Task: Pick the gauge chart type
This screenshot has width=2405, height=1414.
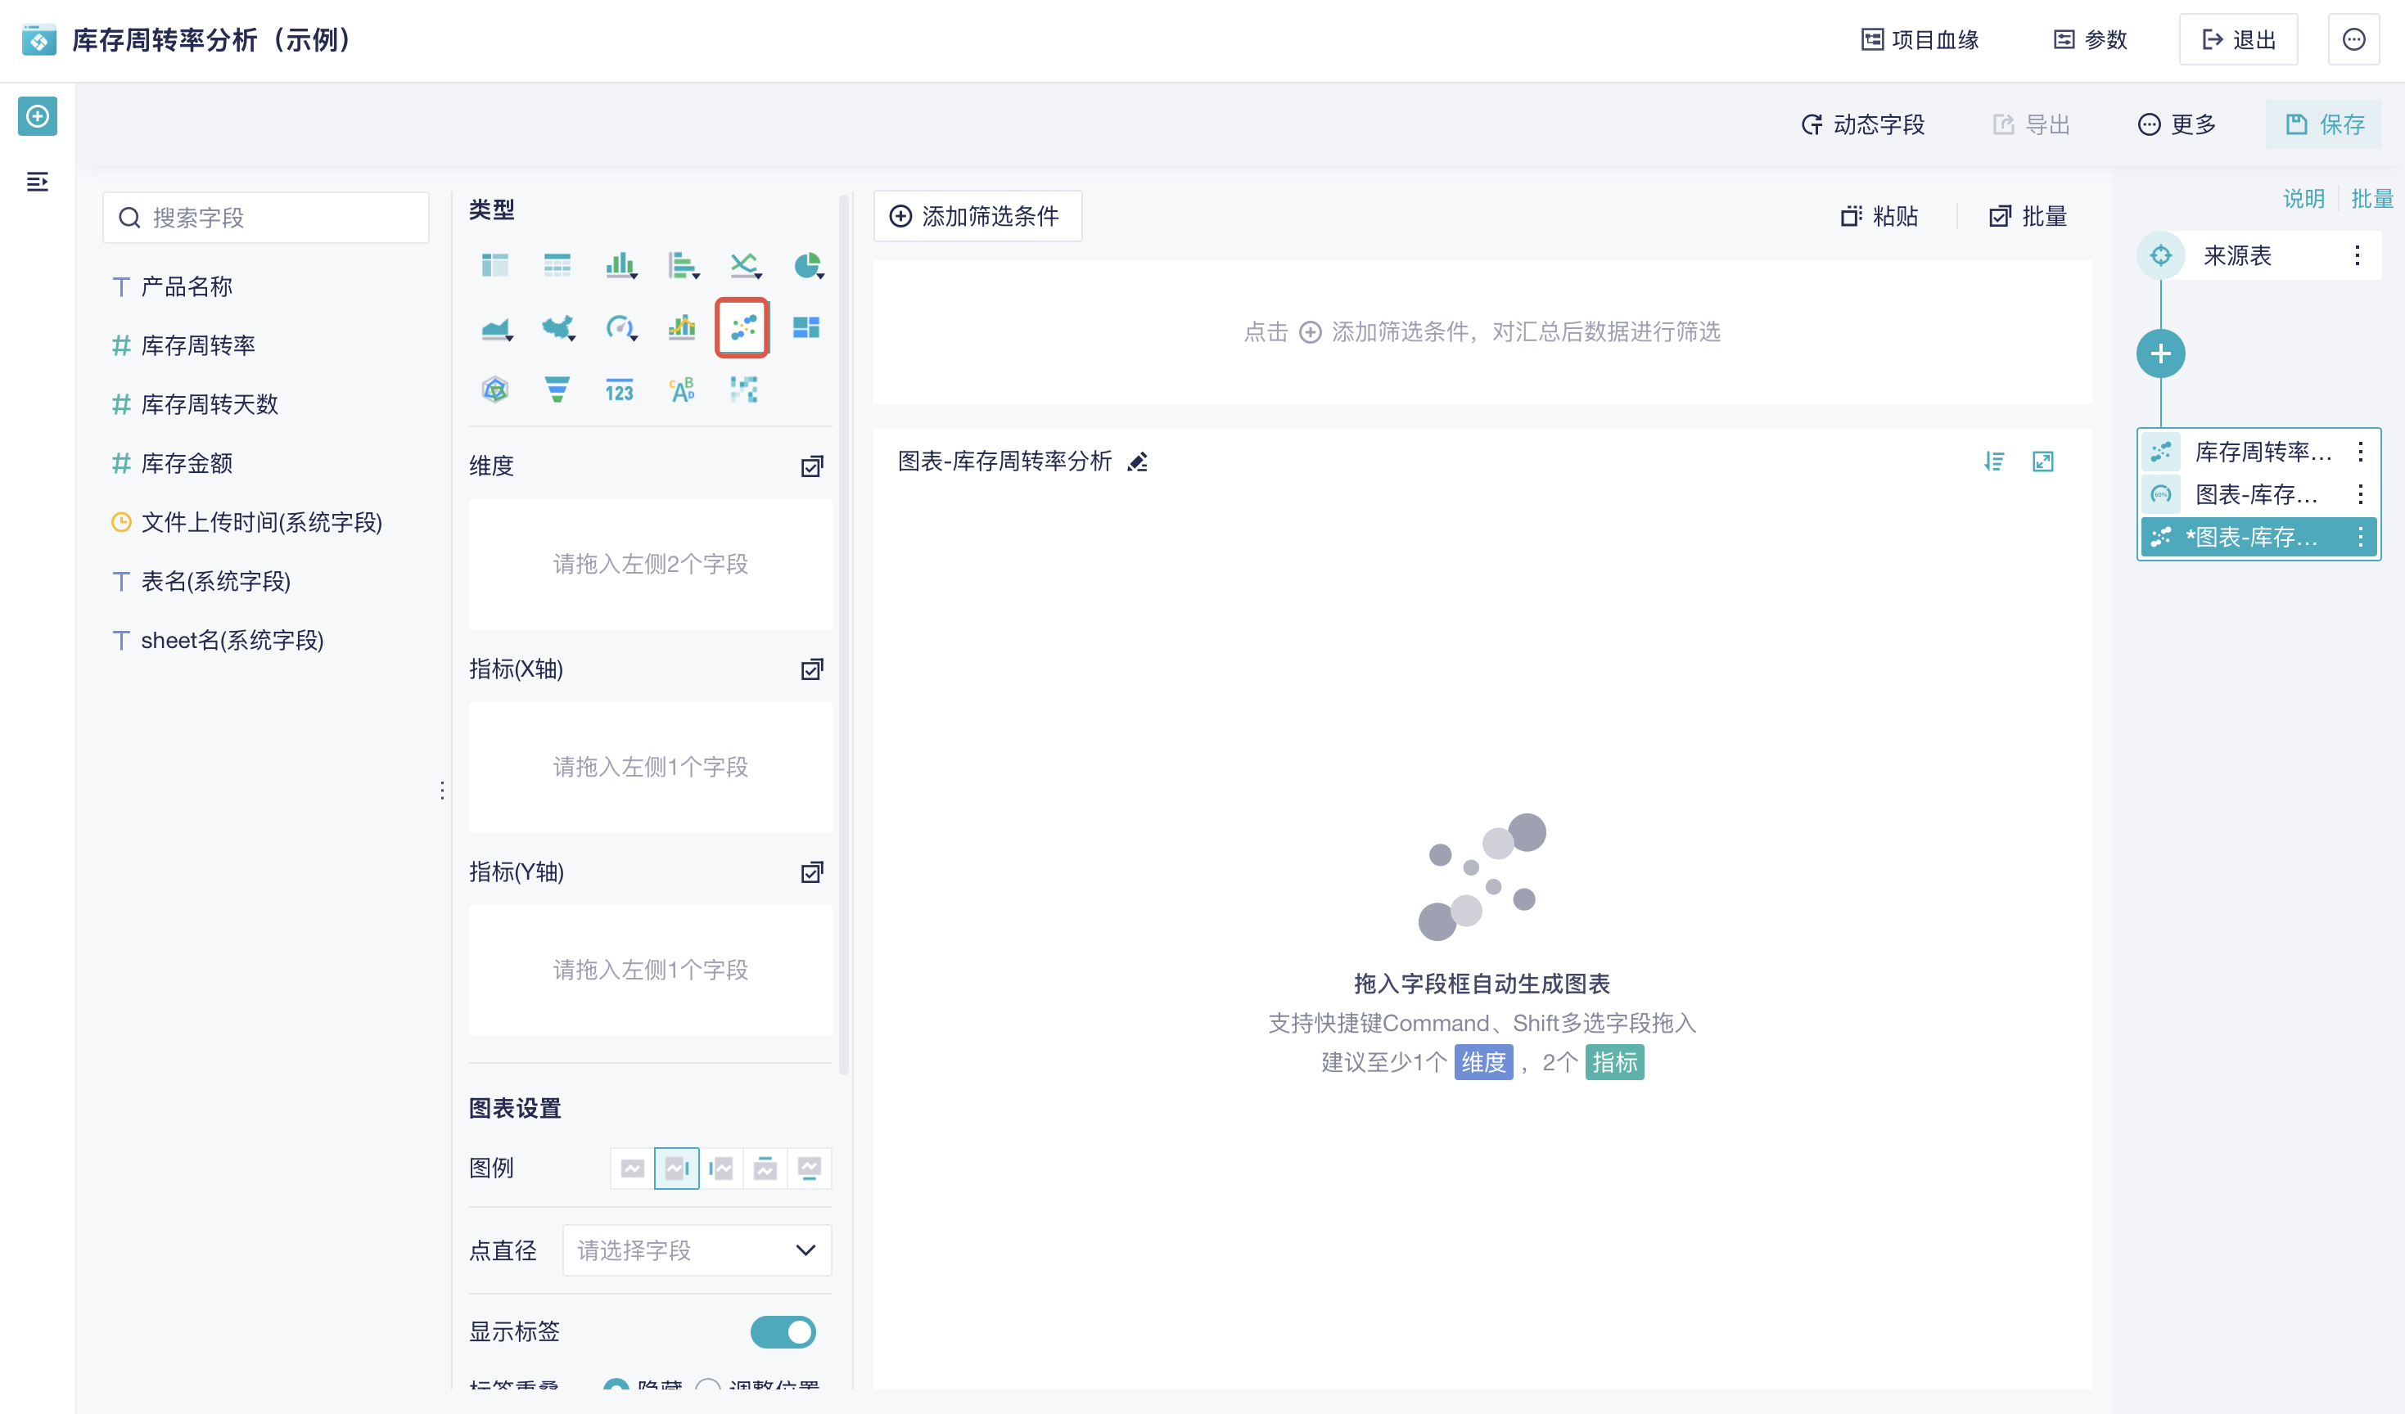Action: click(620, 327)
